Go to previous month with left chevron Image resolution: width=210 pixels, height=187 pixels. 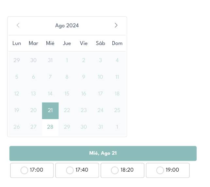click(18, 25)
